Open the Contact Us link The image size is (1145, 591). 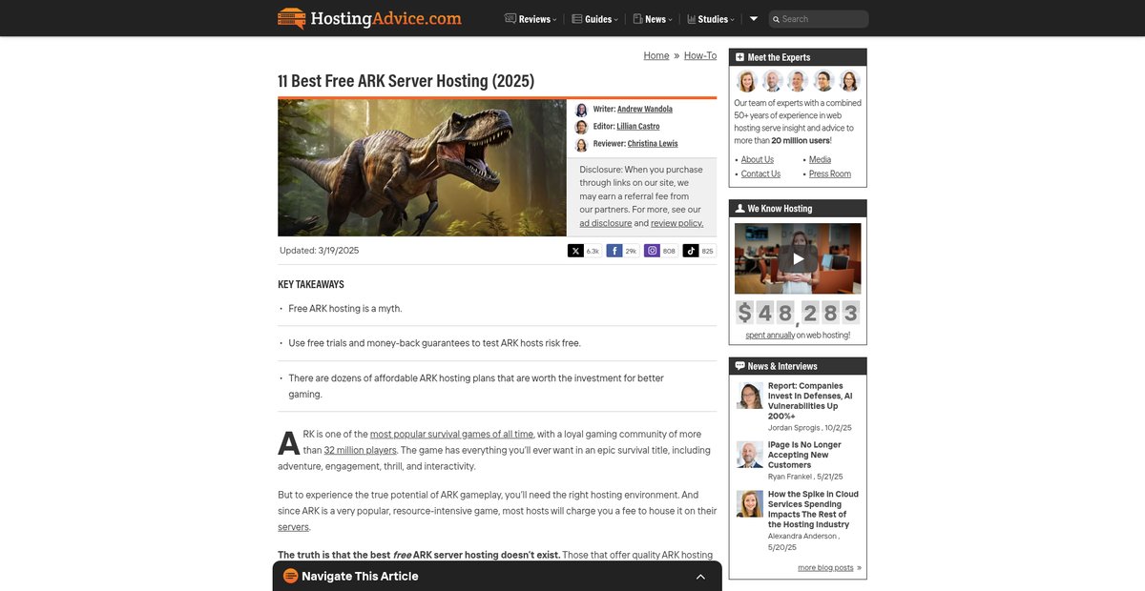760,173
